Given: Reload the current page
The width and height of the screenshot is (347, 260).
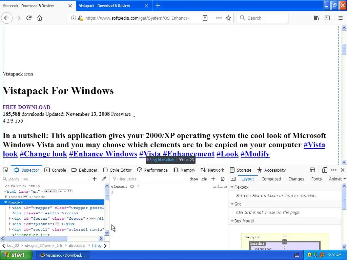Looking at the screenshot, I should pyautogui.click(x=29, y=18).
